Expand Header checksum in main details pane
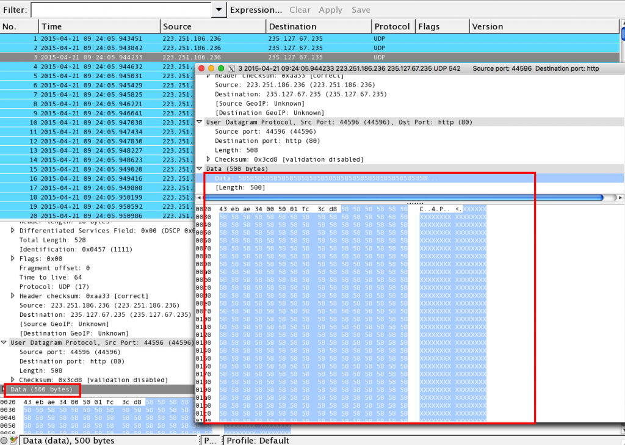Image resolution: width=625 pixels, height=445 pixels. click(x=13, y=296)
